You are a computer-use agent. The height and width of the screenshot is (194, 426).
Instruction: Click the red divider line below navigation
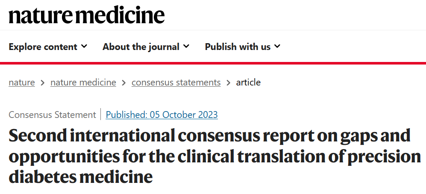(213, 63)
